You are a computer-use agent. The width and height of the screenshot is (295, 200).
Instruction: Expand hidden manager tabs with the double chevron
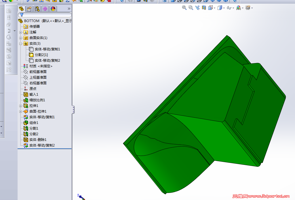click(x=69, y=9)
